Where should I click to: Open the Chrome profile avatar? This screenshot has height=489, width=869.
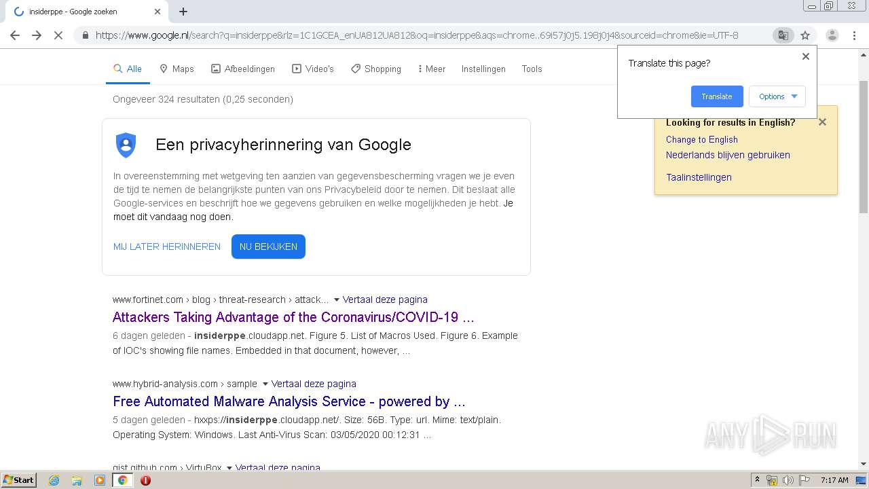[832, 35]
